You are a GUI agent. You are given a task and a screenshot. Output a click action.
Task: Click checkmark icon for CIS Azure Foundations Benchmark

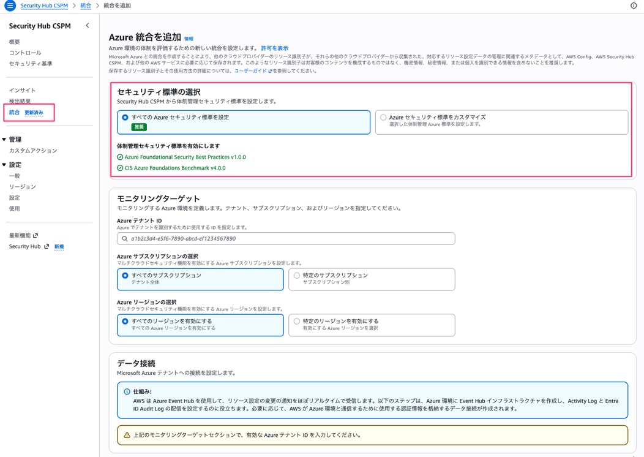point(120,168)
